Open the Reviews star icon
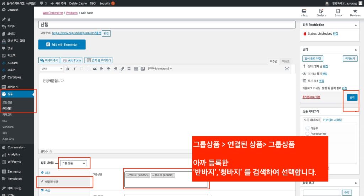 355,13
